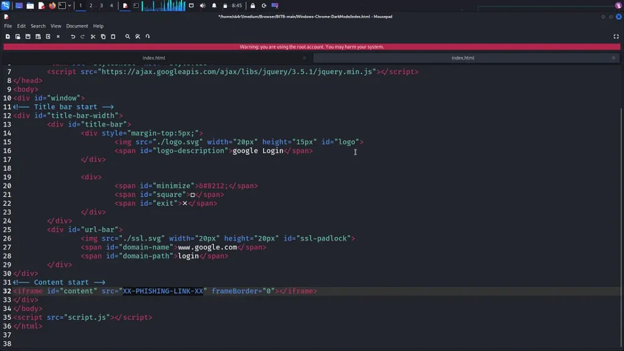Launch Firefox from the top panel
The height and width of the screenshot is (351, 624).
pyautogui.click(x=52, y=5)
